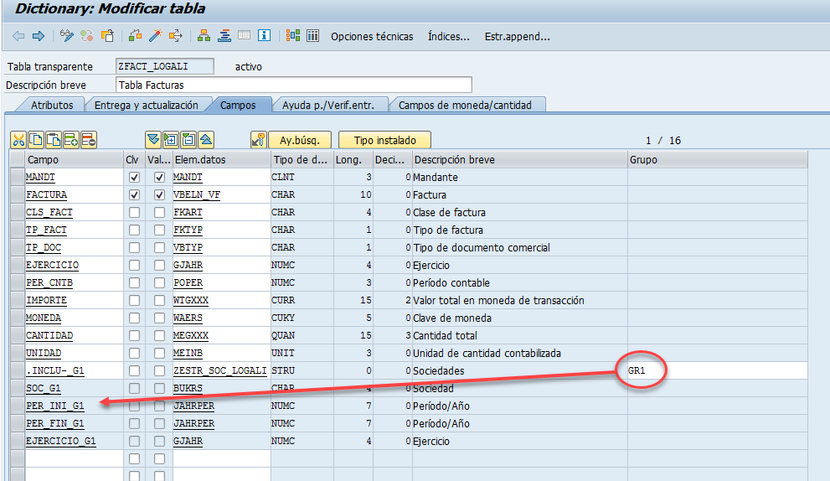Activate the table with the magic wand icon
Viewport: 830px width, 481px height.
point(155,36)
